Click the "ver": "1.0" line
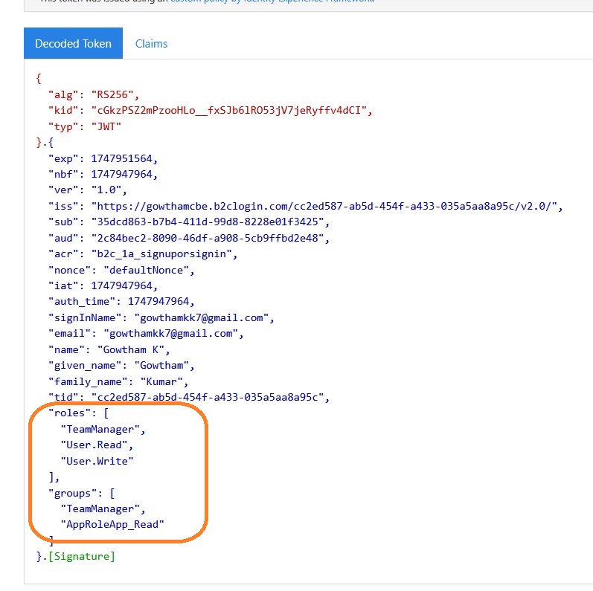The height and width of the screenshot is (591, 593). tap(87, 190)
